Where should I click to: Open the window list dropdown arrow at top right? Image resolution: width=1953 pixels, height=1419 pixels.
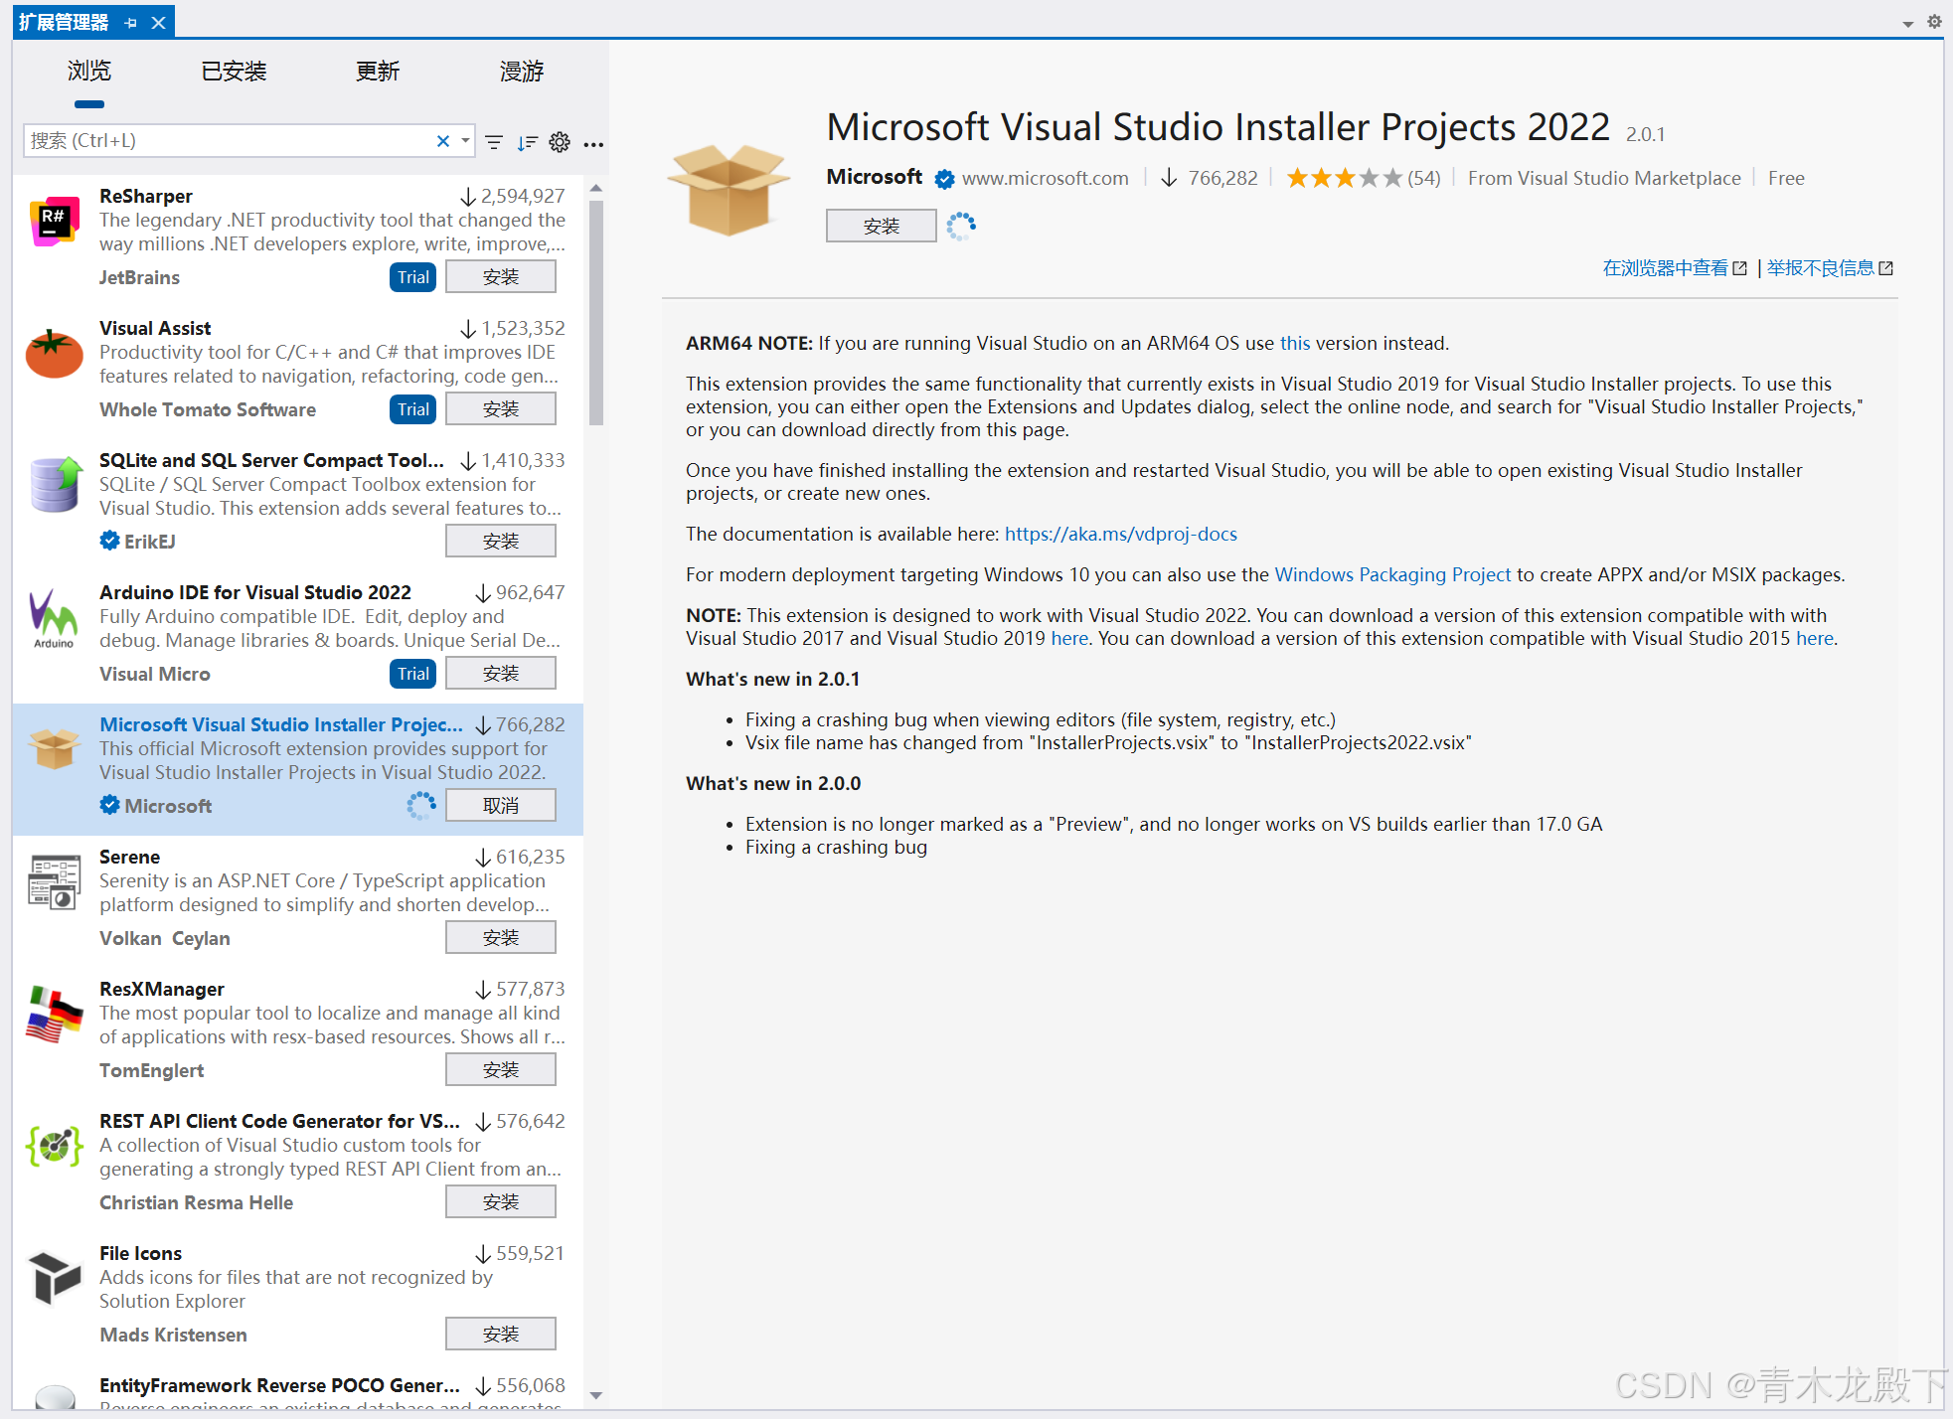click(x=1907, y=23)
